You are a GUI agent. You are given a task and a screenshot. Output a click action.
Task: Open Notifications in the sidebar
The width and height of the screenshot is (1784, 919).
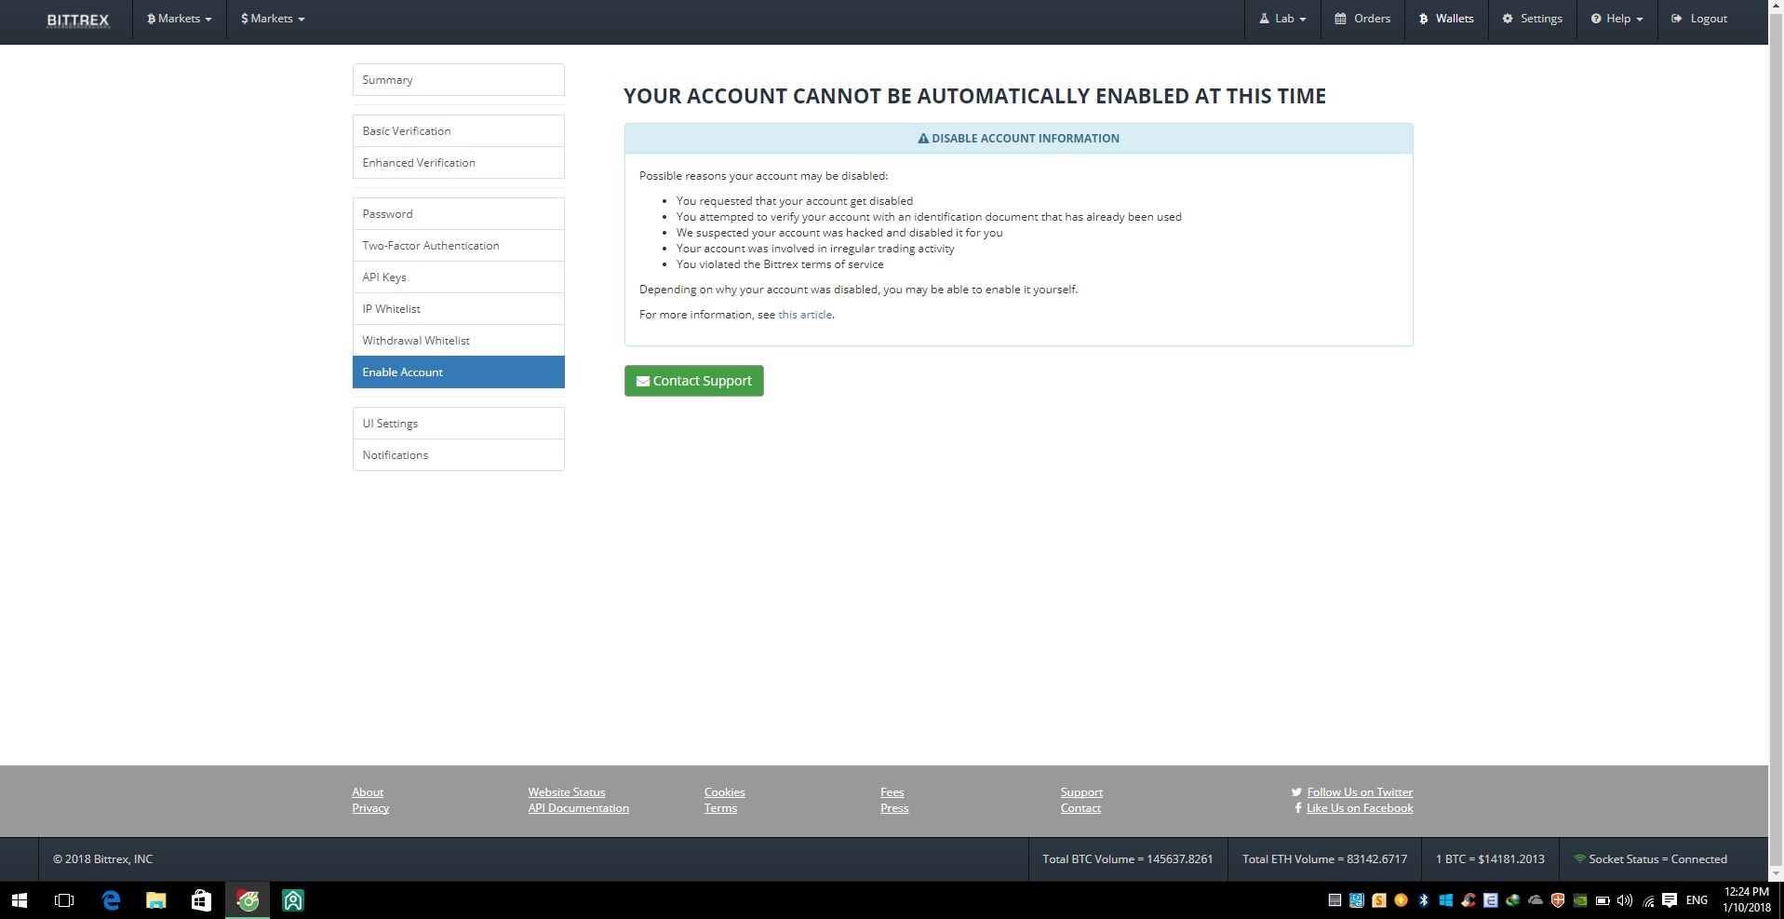[x=459, y=455]
